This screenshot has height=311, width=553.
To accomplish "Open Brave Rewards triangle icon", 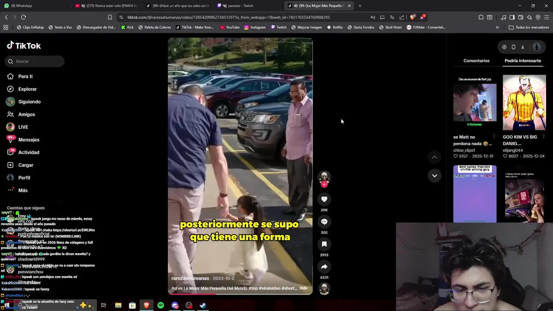I will [x=423, y=17].
